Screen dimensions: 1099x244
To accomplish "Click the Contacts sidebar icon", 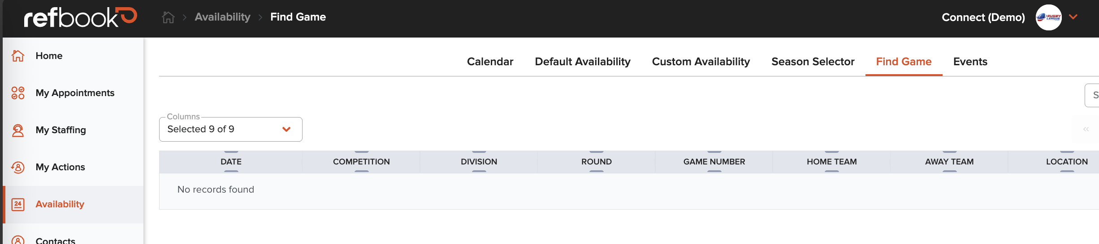I will 18,240.
